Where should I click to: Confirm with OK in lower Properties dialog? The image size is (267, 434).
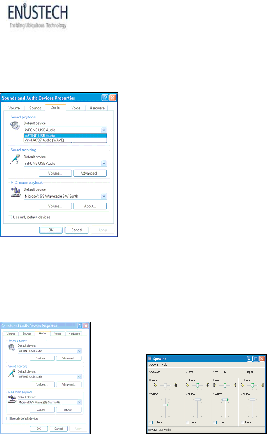(x=39, y=429)
